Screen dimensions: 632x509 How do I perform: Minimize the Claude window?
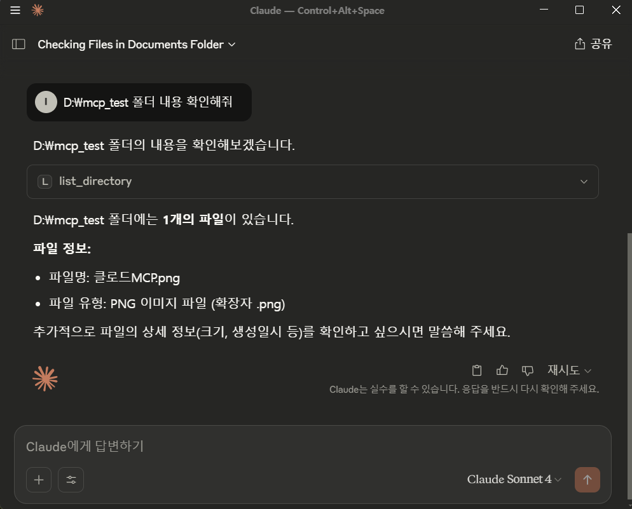[544, 10]
